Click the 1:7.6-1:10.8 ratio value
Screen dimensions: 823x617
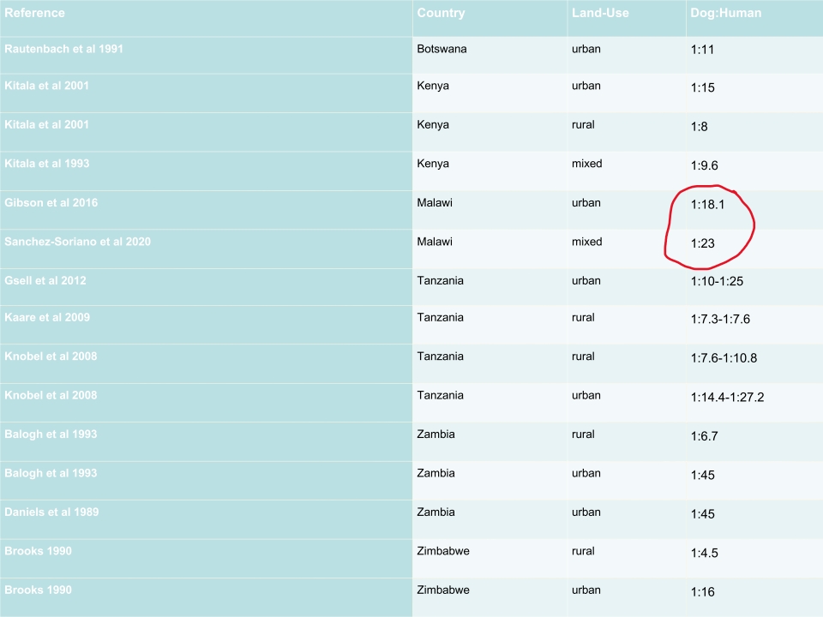[x=724, y=358]
